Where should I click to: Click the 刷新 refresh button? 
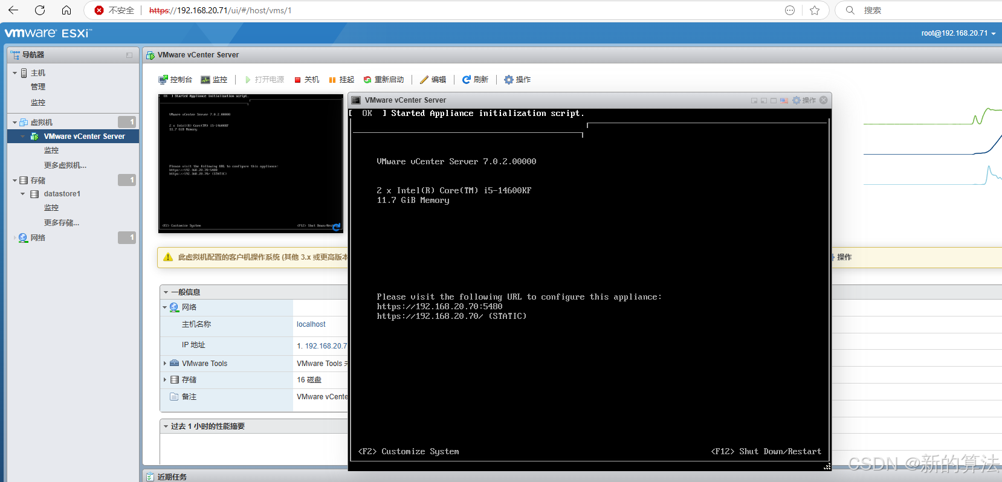pyautogui.click(x=475, y=80)
